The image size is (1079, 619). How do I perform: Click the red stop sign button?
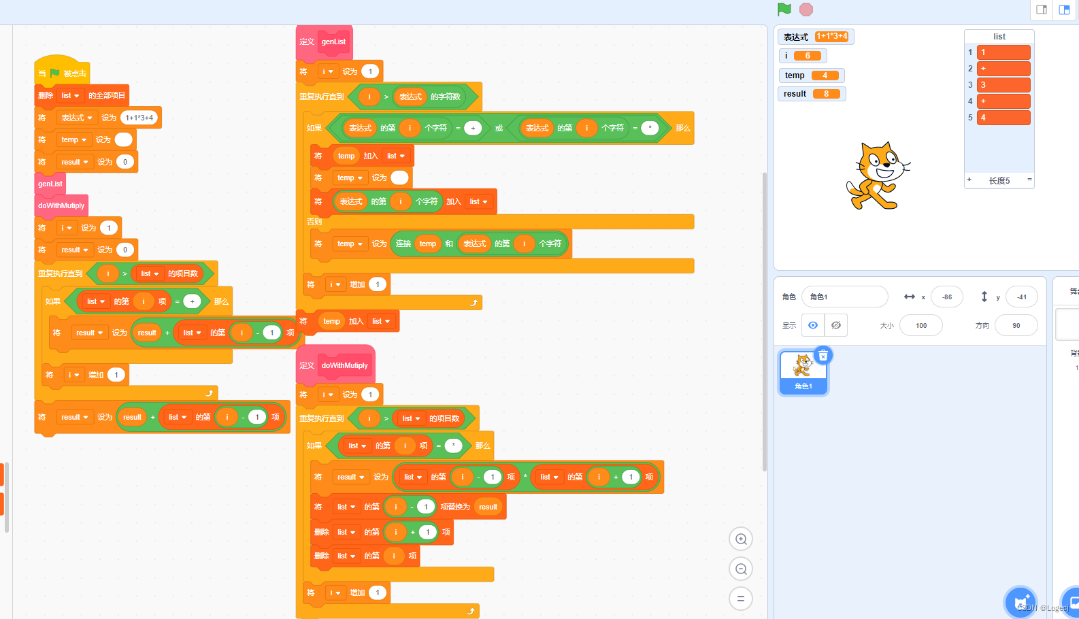coord(806,10)
